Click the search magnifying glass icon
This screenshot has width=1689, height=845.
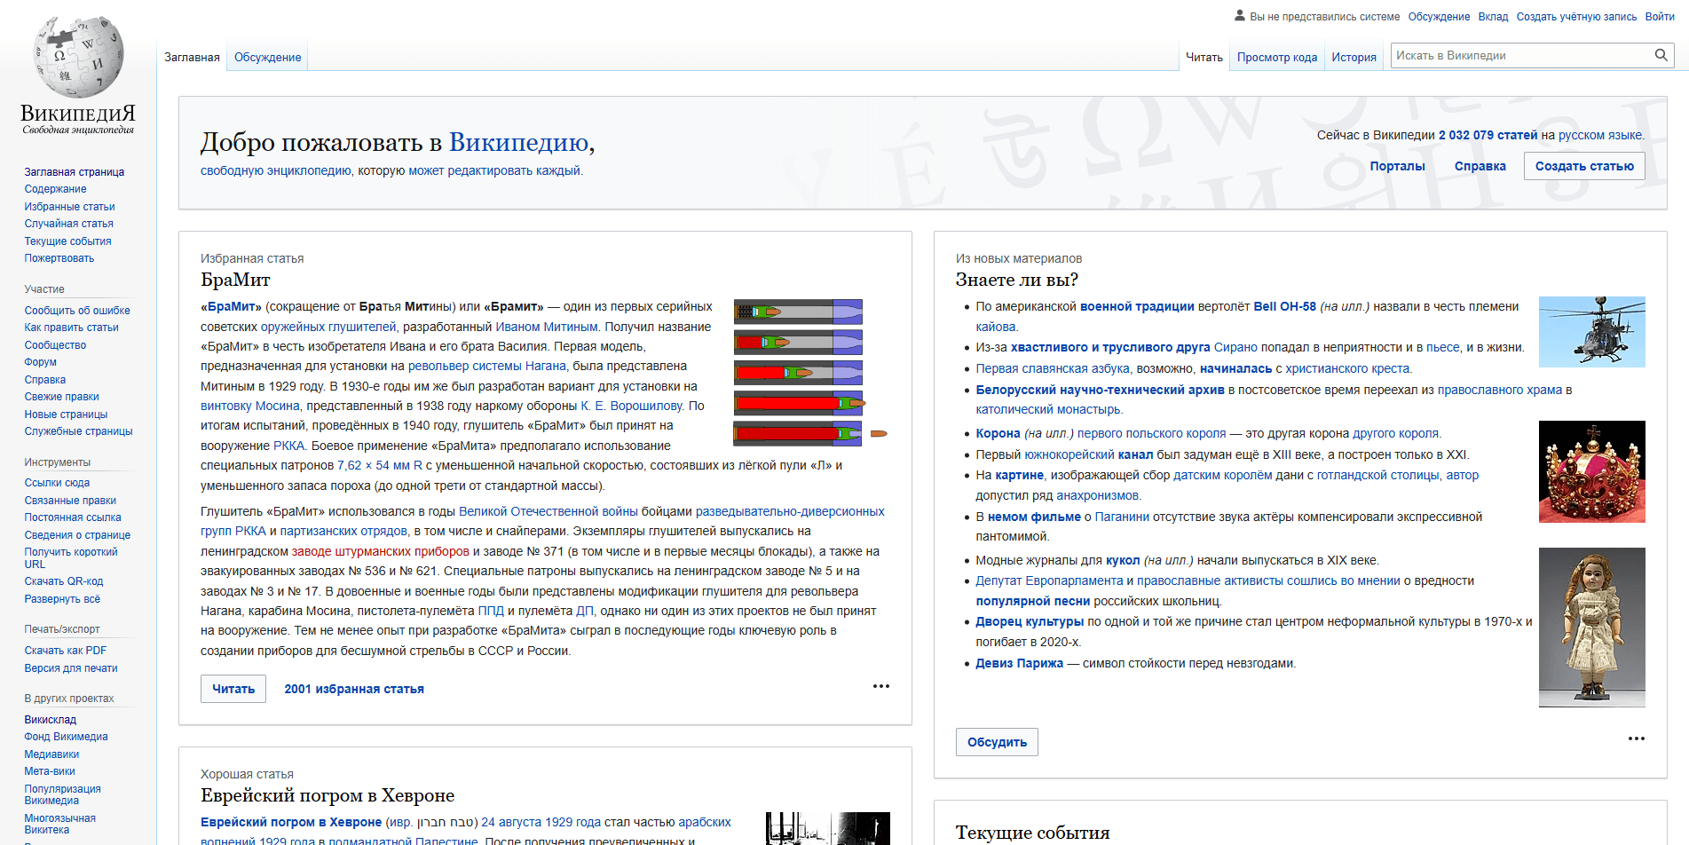1661,55
